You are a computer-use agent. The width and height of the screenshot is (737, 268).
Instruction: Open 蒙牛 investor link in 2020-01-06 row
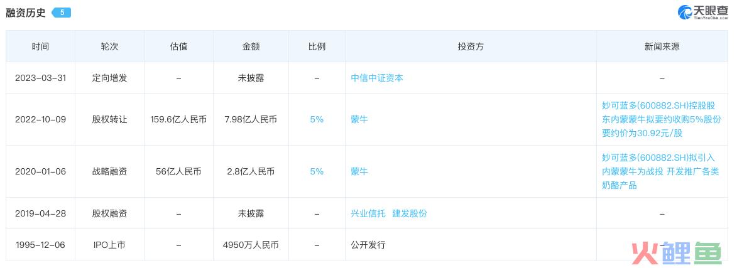[359, 171]
